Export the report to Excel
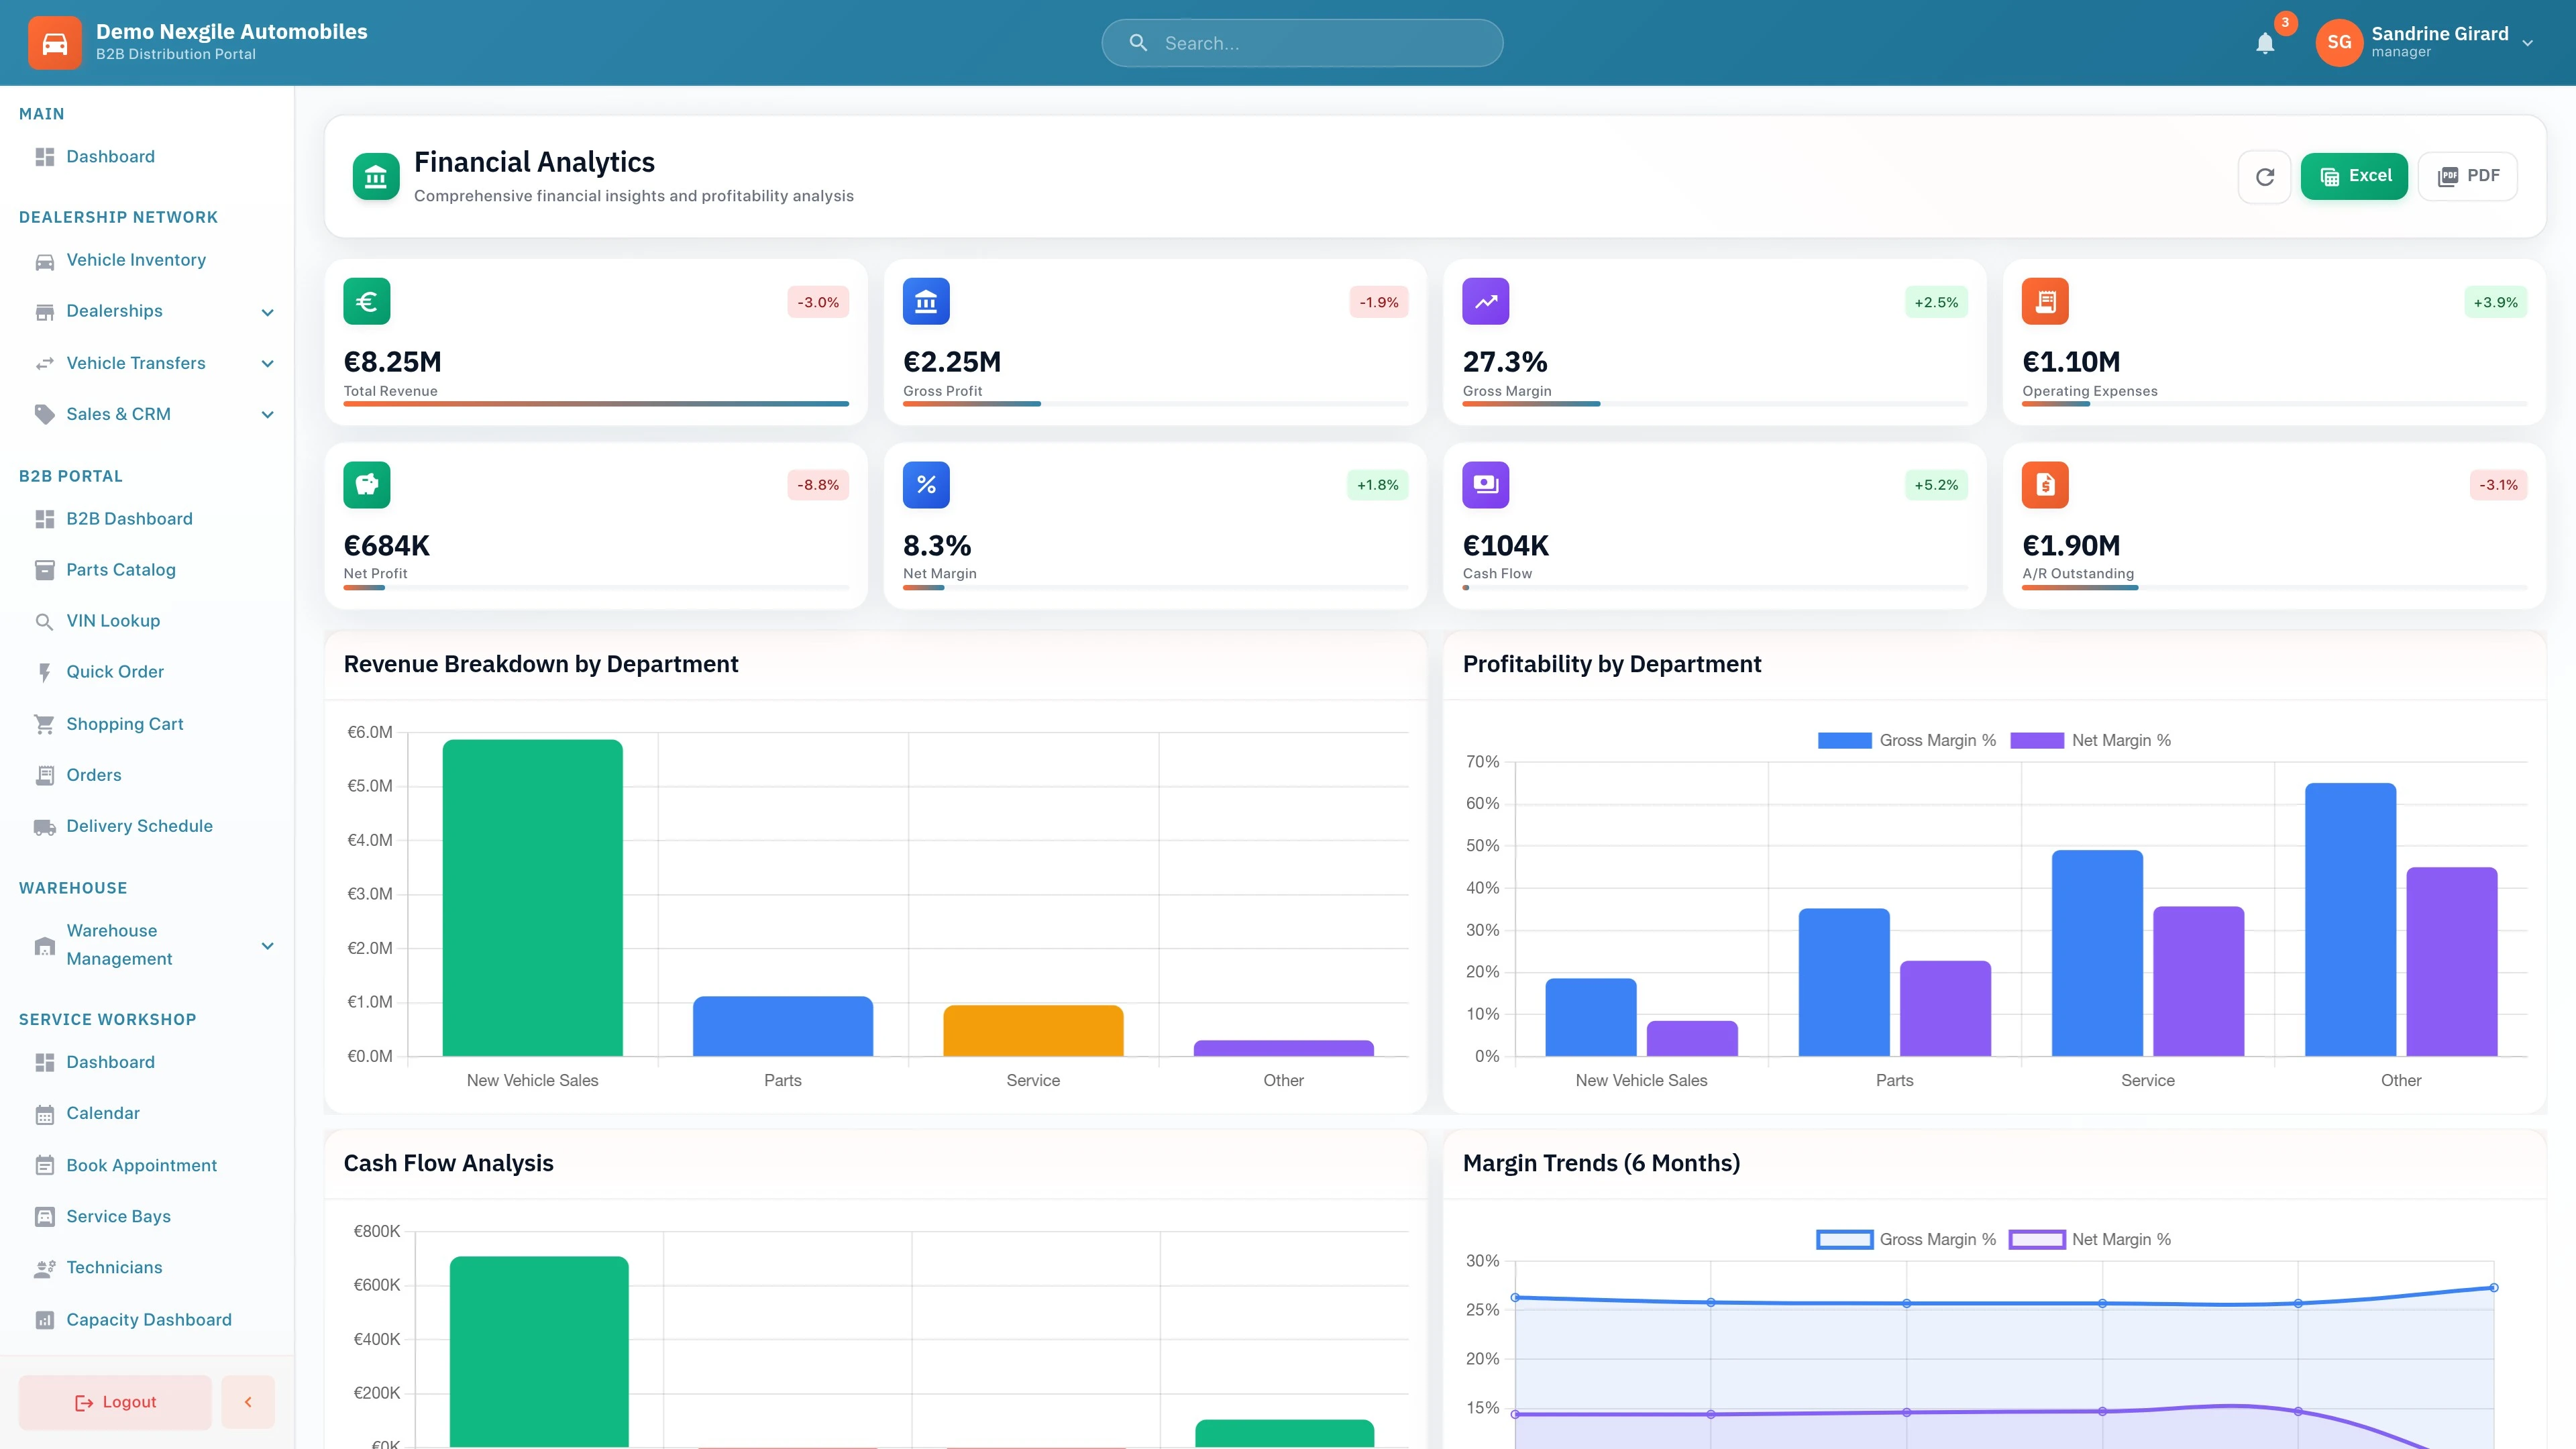The height and width of the screenshot is (1449, 2576). pos(2354,177)
